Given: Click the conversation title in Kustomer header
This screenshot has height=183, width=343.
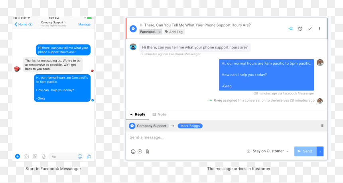Looking at the screenshot, I should pyautogui.click(x=195, y=25).
